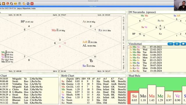
Task: Click the presenter webcam thumbnail
Action: coord(180,5)
